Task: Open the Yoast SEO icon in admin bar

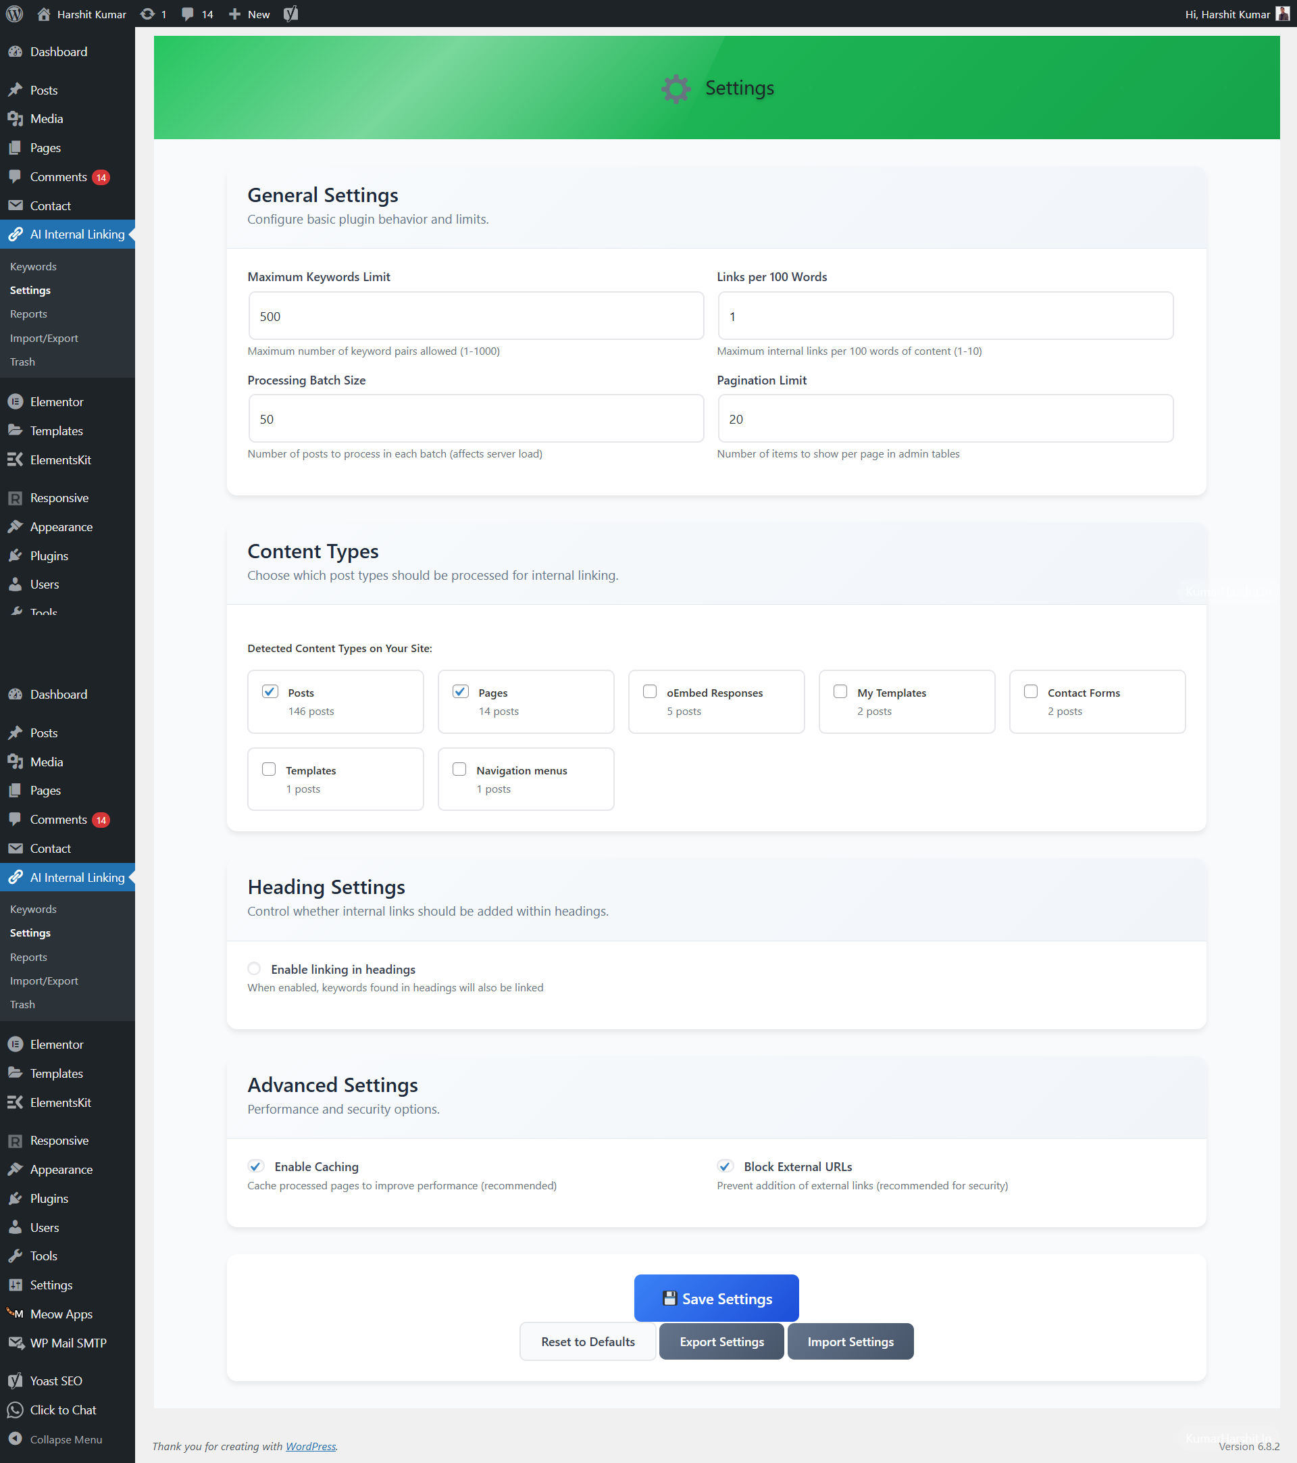Action: point(290,14)
